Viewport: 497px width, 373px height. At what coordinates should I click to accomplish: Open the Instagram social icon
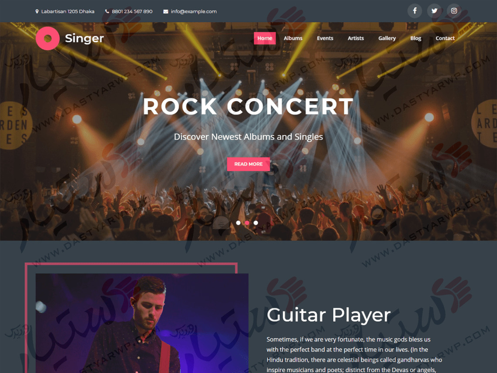pyautogui.click(x=454, y=11)
